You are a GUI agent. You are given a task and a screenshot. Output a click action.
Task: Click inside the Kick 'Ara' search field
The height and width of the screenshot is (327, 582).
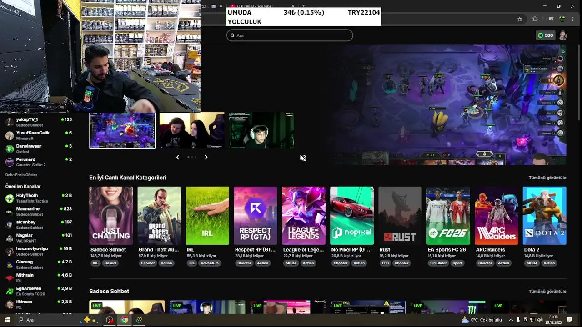click(x=290, y=35)
